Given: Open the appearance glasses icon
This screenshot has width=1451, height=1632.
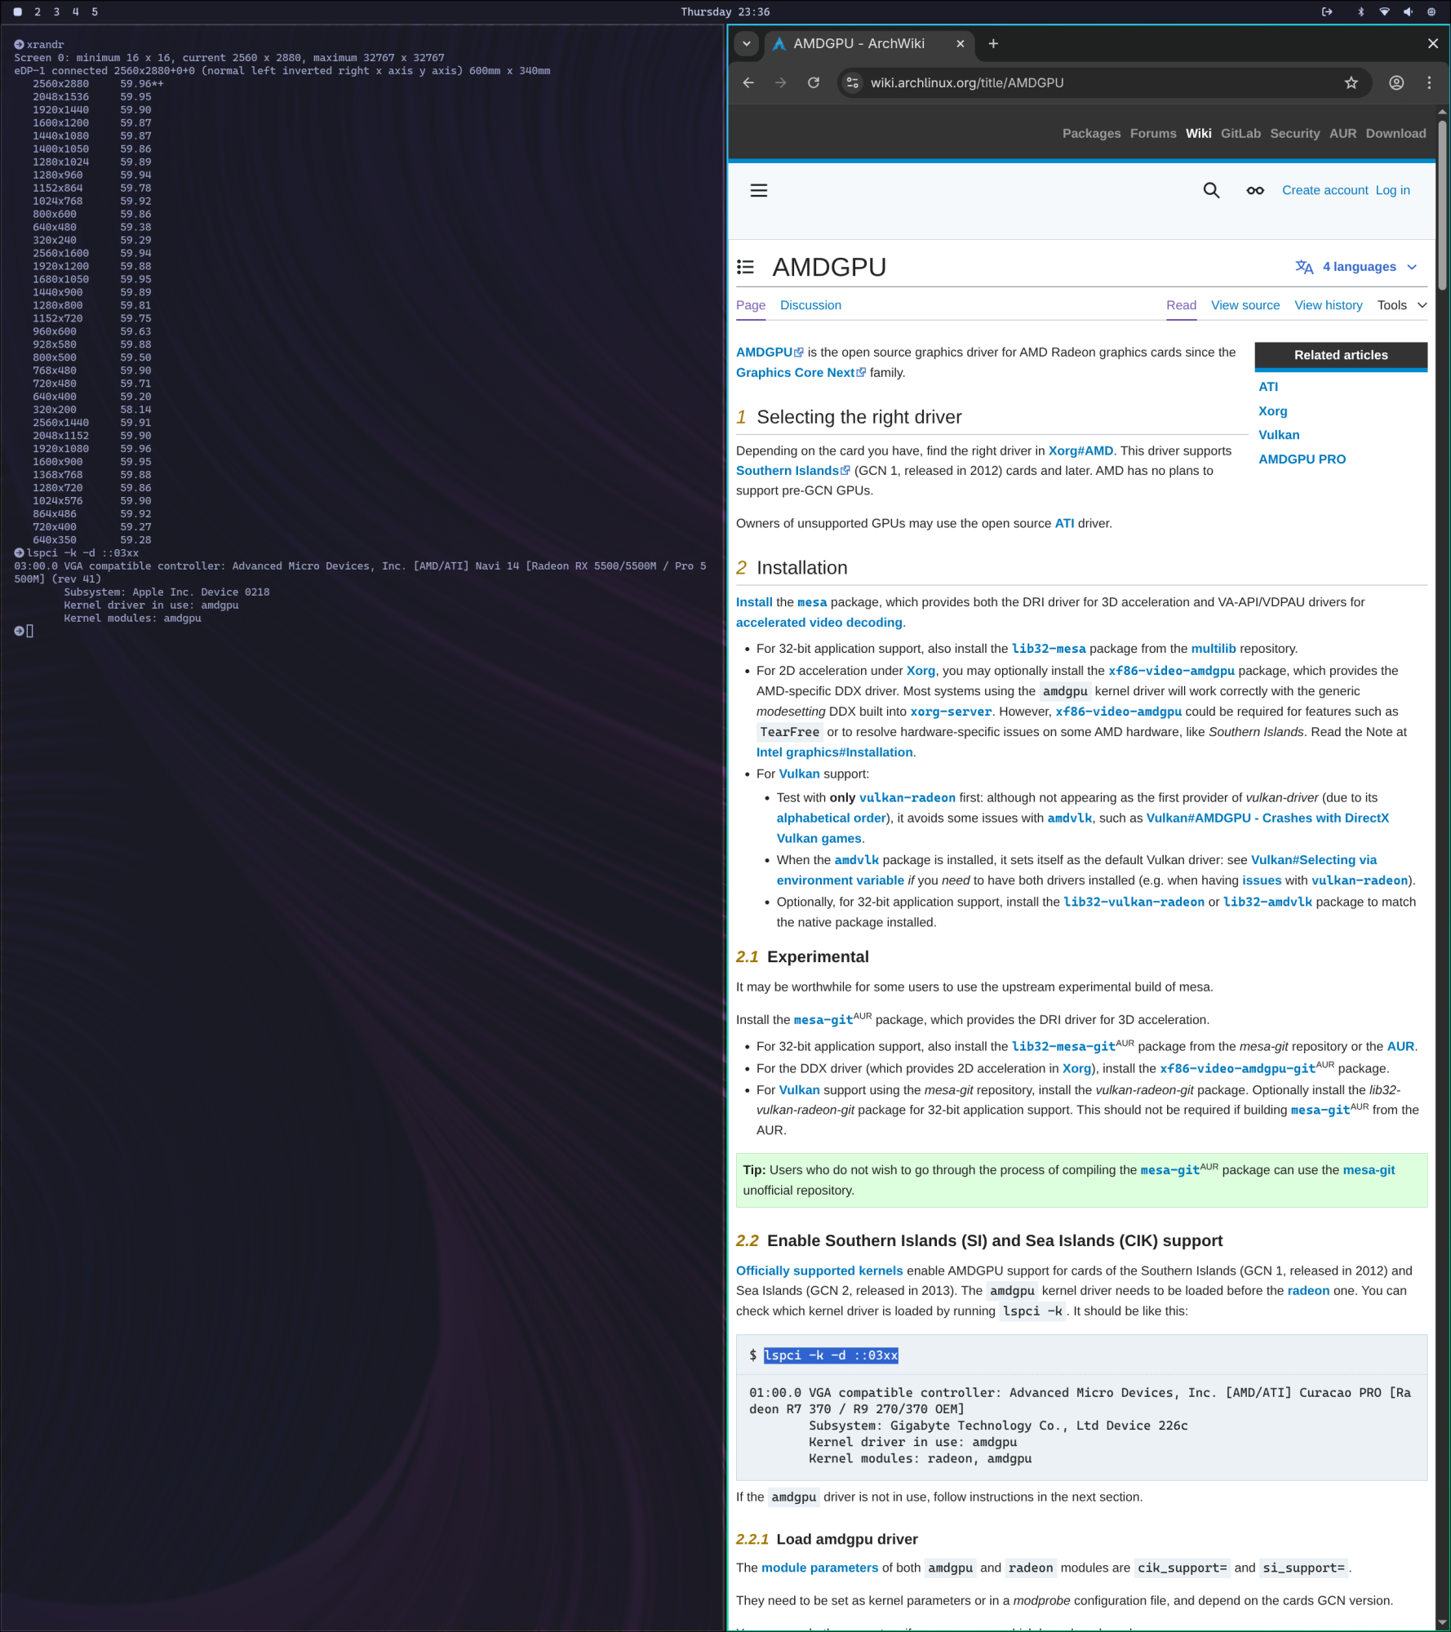Looking at the screenshot, I should (x=1255, y=190).
